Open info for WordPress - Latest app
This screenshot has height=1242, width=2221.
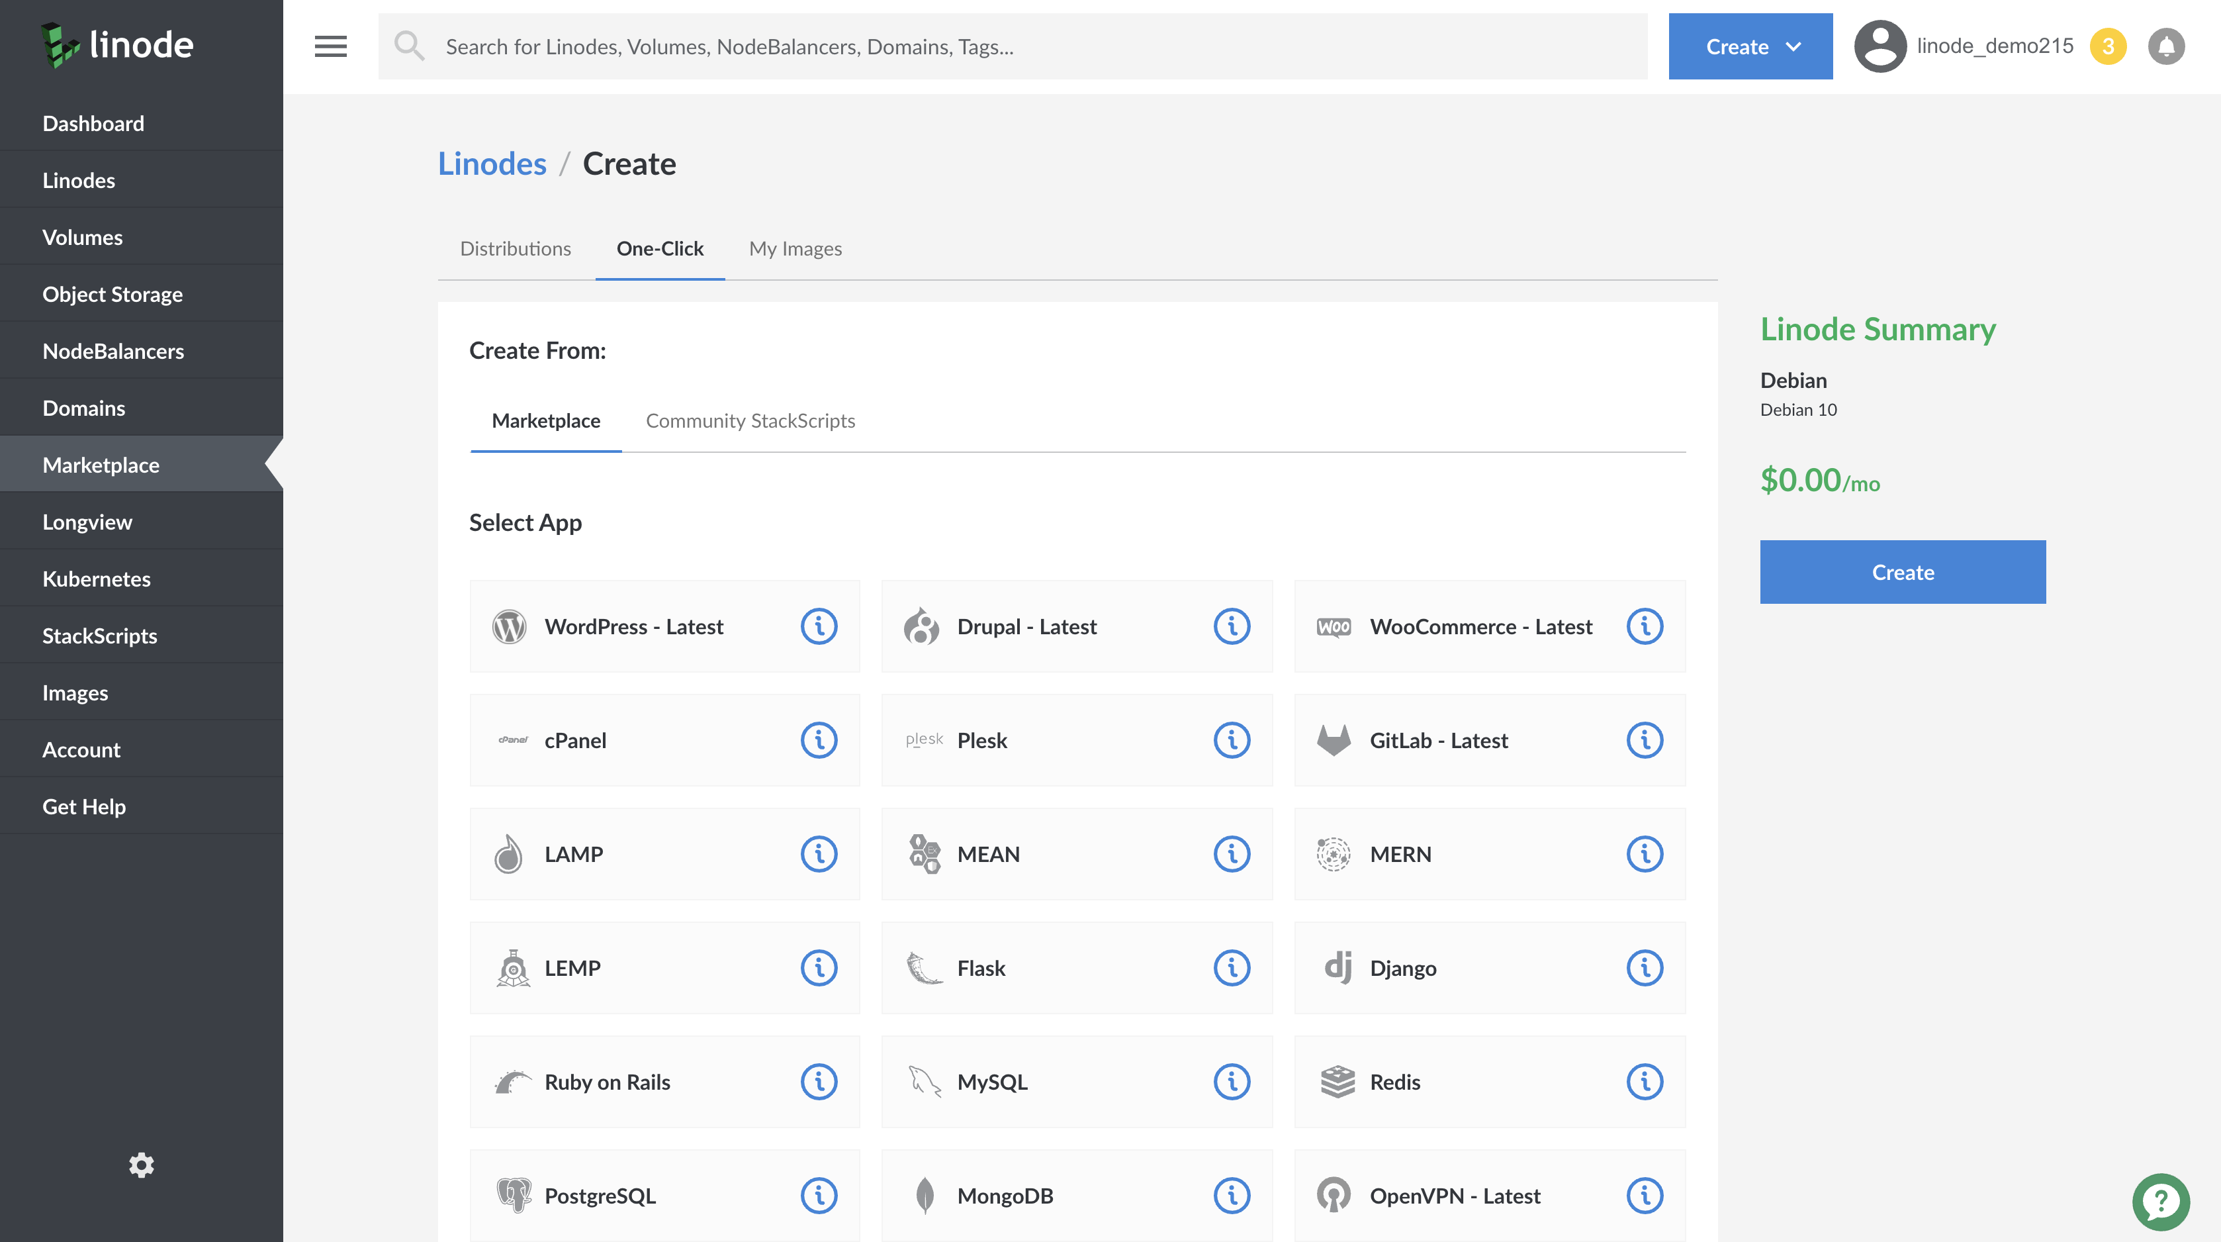818,626
